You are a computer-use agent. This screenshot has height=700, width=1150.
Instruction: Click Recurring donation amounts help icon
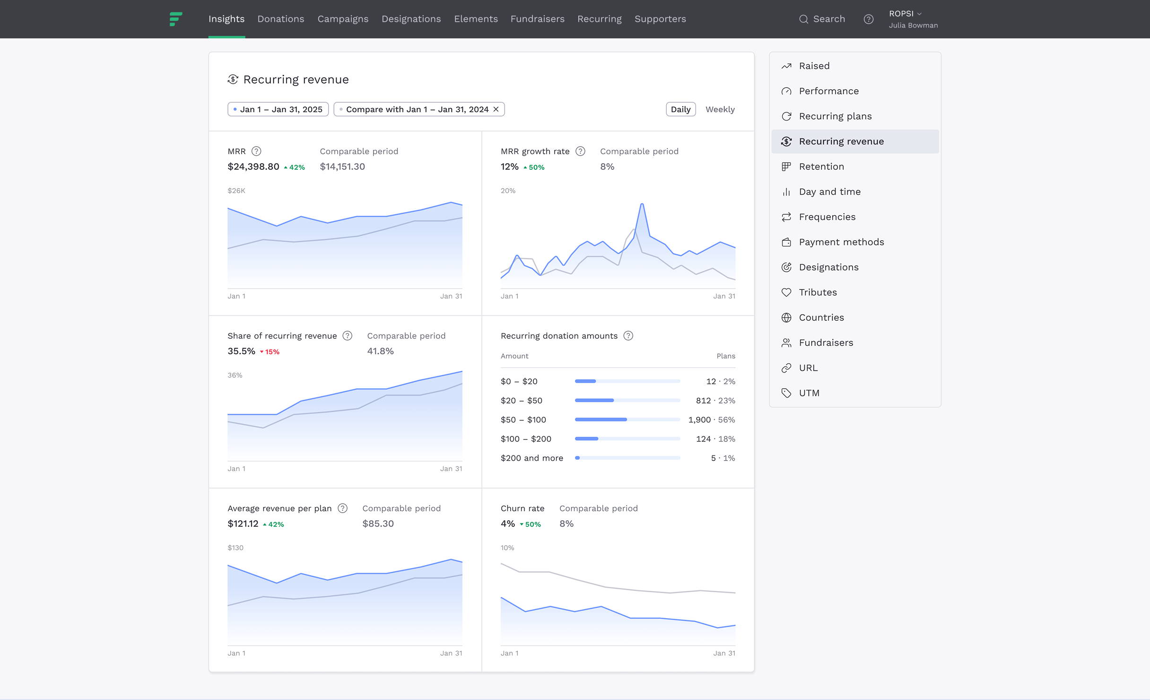(x=628, y=336)
